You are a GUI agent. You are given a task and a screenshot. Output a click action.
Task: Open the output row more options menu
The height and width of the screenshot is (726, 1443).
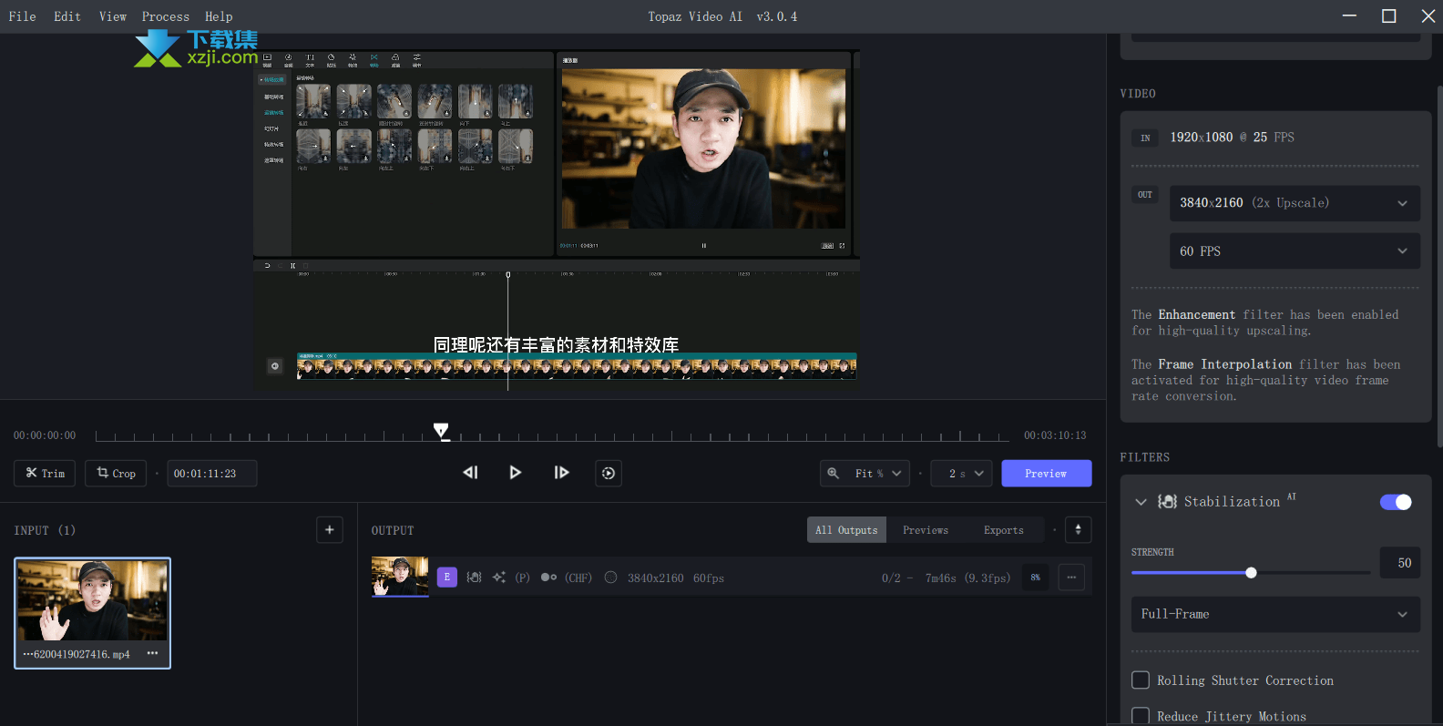click(1072, 577)
